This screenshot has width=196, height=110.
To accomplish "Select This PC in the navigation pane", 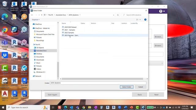I will tap(36, 45).
